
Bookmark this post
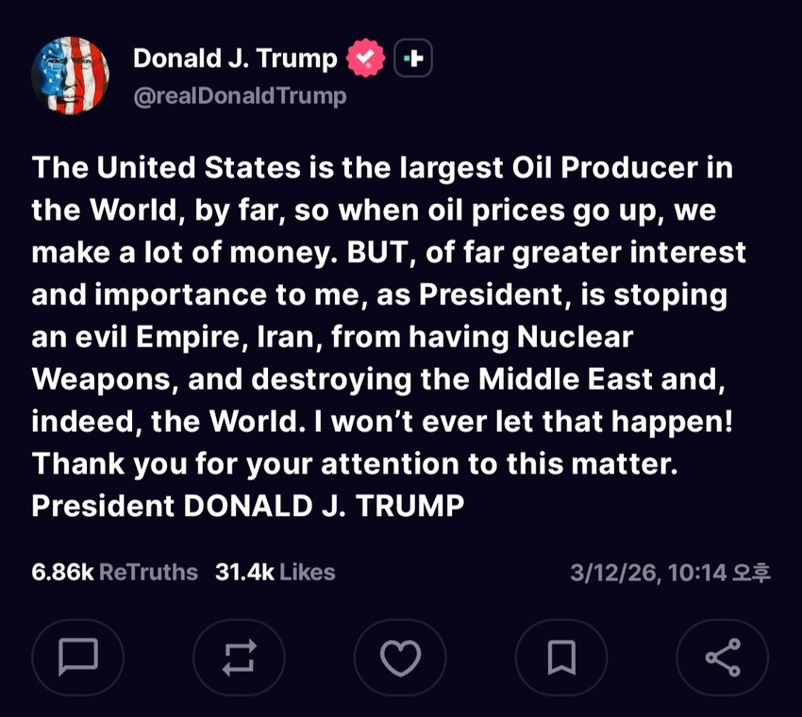[561, 658]
